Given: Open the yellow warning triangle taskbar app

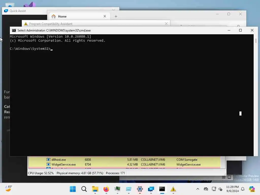Looking at the screenshot, I should click(x=173, y=189).
